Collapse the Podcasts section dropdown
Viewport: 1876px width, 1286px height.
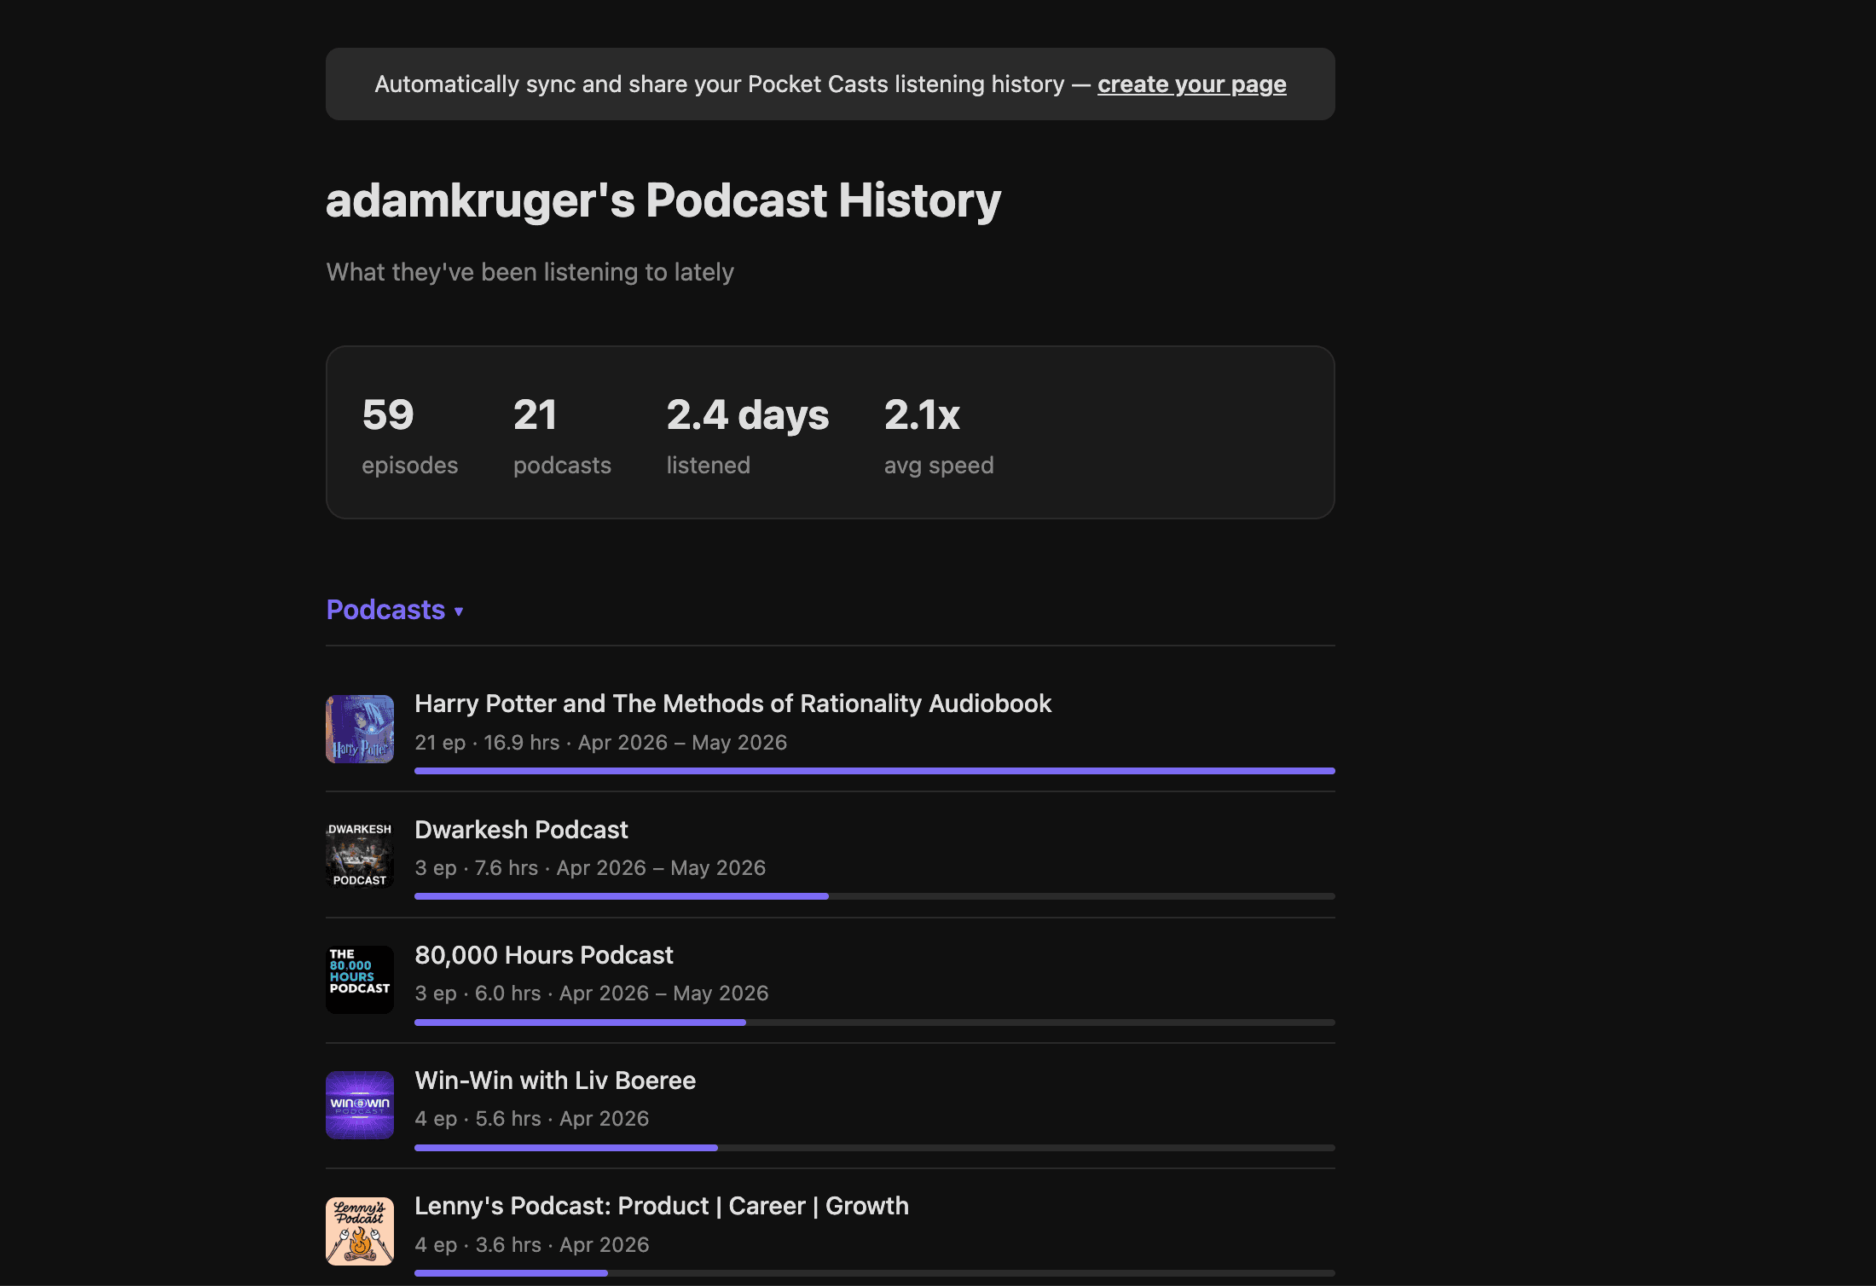(x=395, y=610)
